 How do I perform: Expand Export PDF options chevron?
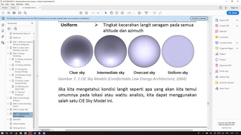[237, 20]
